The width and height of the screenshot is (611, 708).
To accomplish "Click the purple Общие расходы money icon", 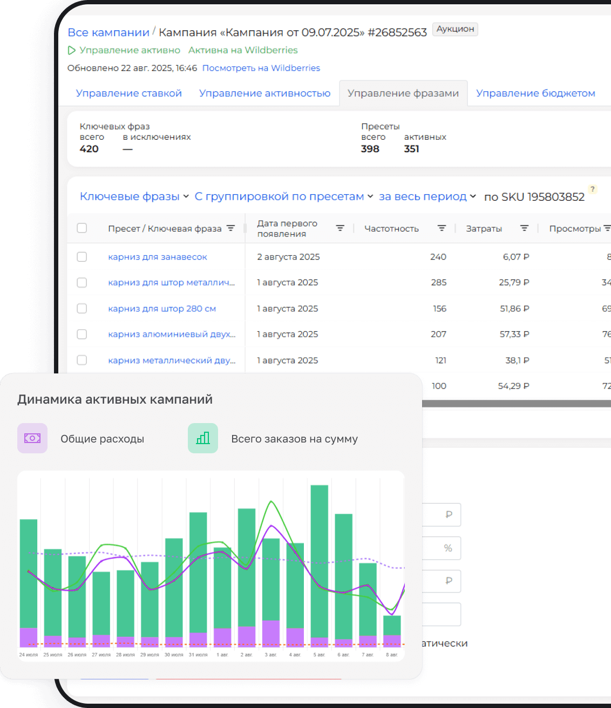I will 32,438.
